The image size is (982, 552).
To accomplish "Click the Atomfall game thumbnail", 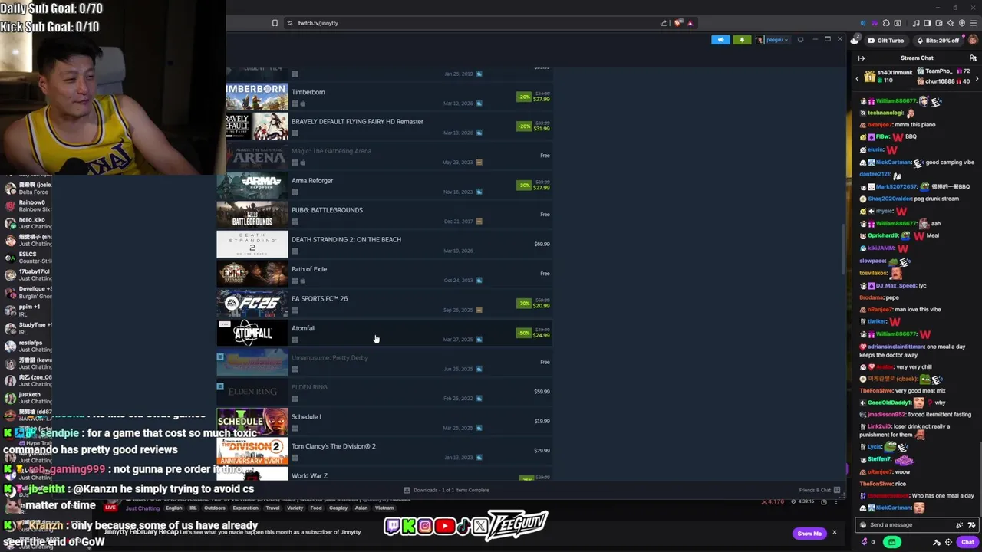I will coord(252,333).
